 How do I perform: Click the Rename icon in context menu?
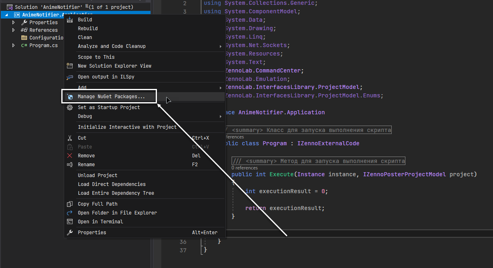(x=70, y=165)
